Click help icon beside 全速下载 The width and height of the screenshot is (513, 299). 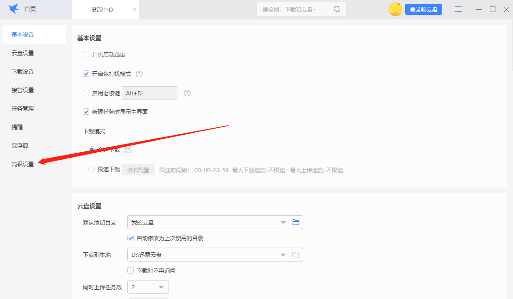click(x=128, y=149)
